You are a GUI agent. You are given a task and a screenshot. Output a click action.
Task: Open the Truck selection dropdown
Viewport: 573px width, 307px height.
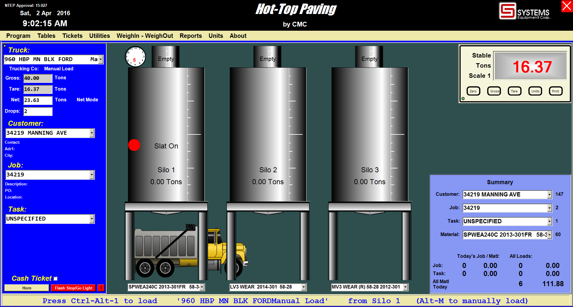pyautogui.click(x=101, y=59)
